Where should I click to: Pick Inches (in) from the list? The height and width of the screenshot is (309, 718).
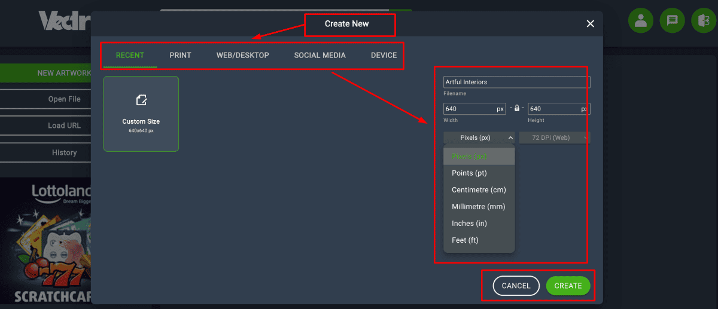click(469, 224)
